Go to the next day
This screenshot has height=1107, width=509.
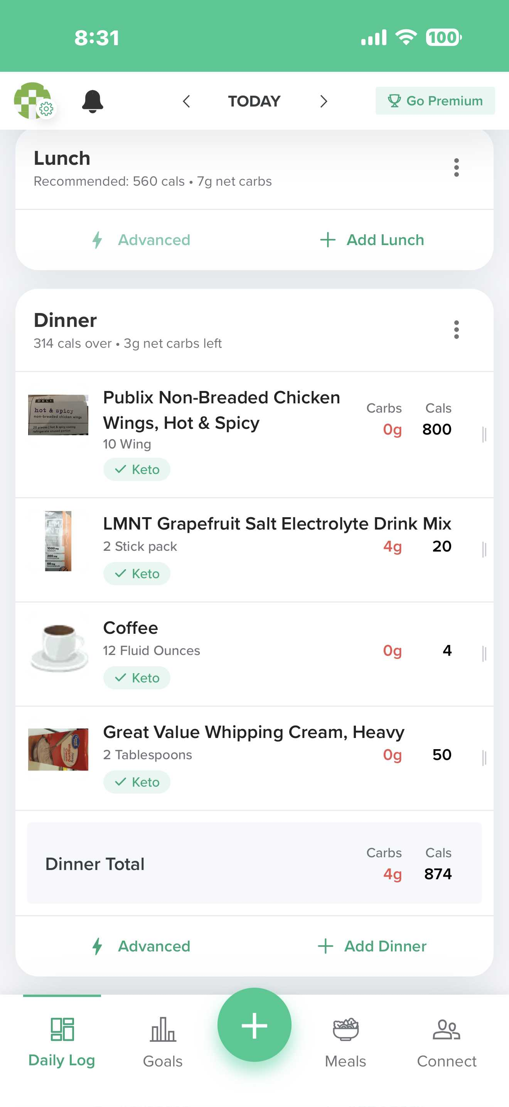(324, 102)
